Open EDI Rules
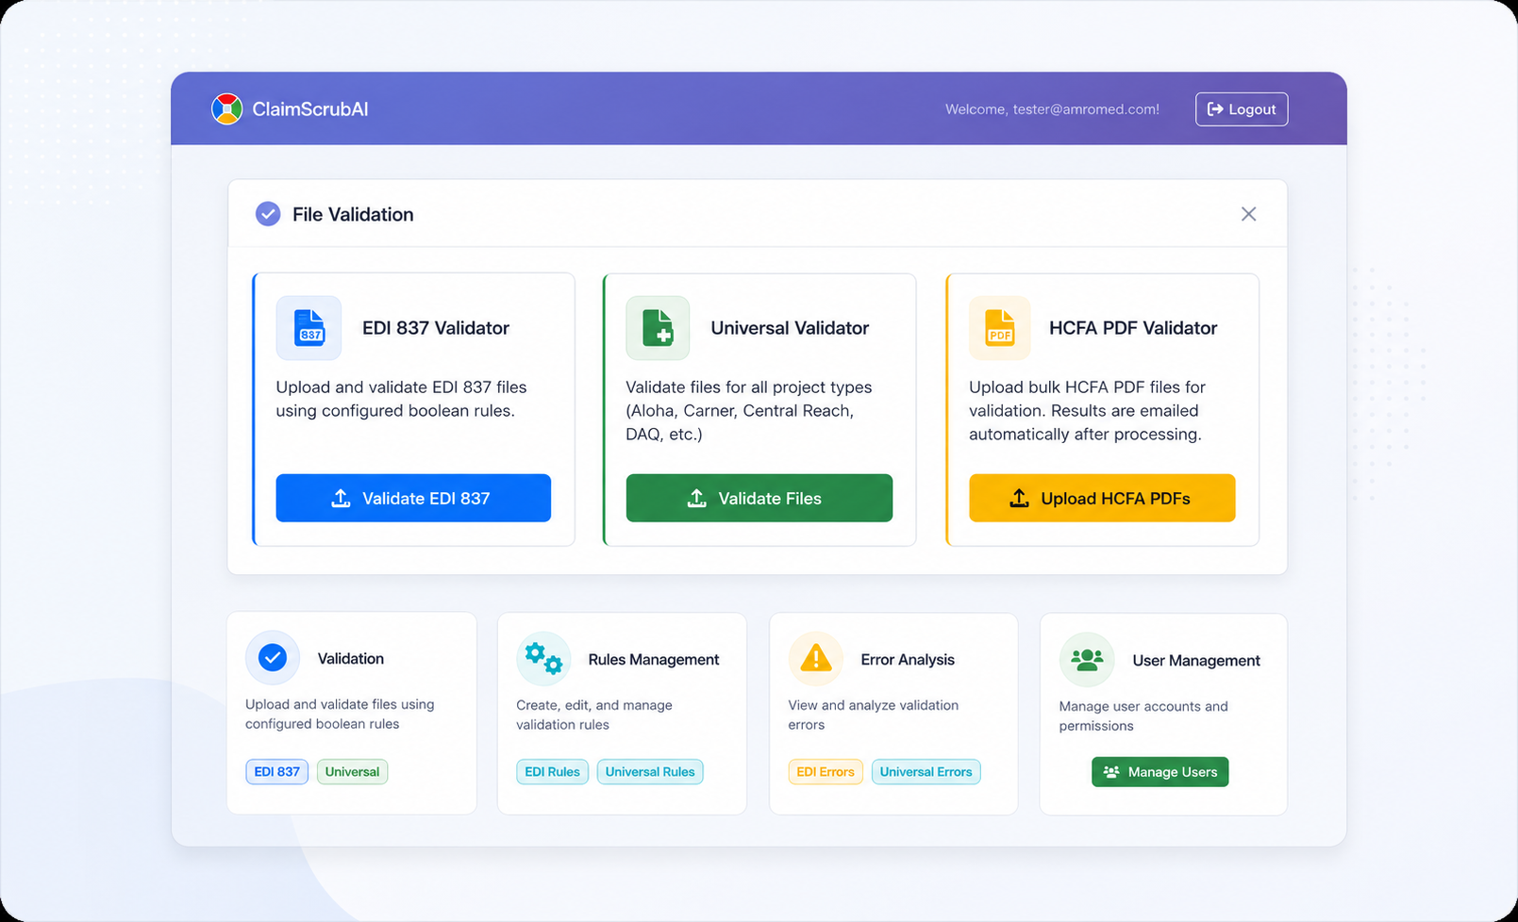Viewport: 1518px width, 922px height. (552, 772)
